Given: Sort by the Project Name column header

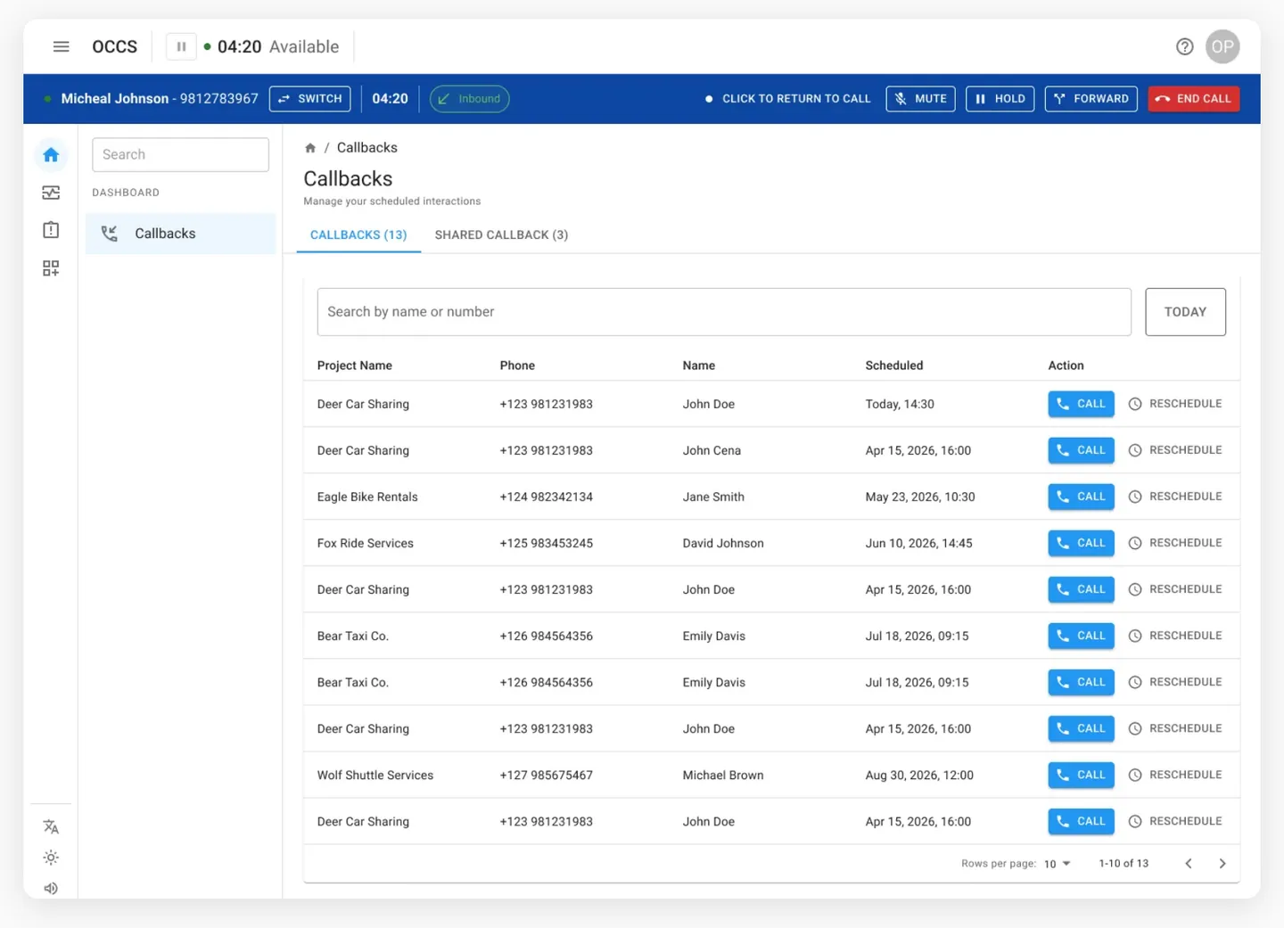Looking at the screenshot, I should pos(355,365).
